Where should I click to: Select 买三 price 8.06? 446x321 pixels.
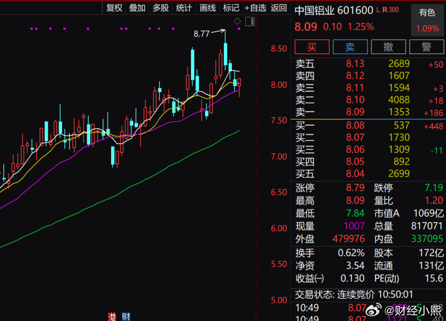coord(355,149)
